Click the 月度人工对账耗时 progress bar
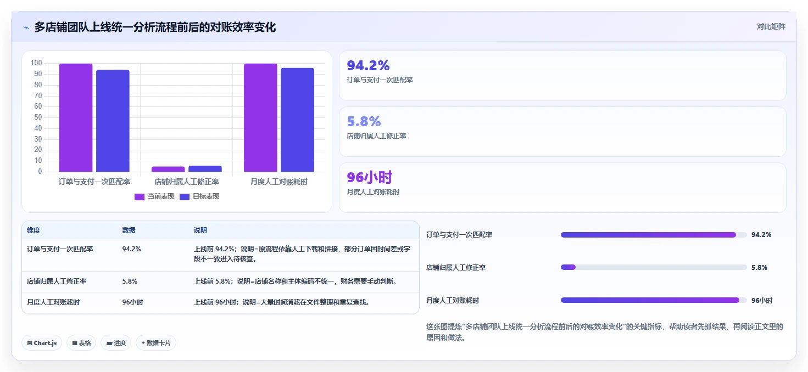 pyautogui.click(x=654, y=300)
